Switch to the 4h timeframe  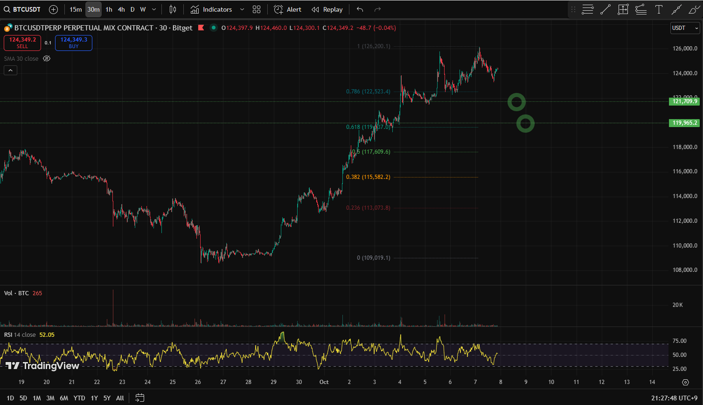click(x=121, y=9)
